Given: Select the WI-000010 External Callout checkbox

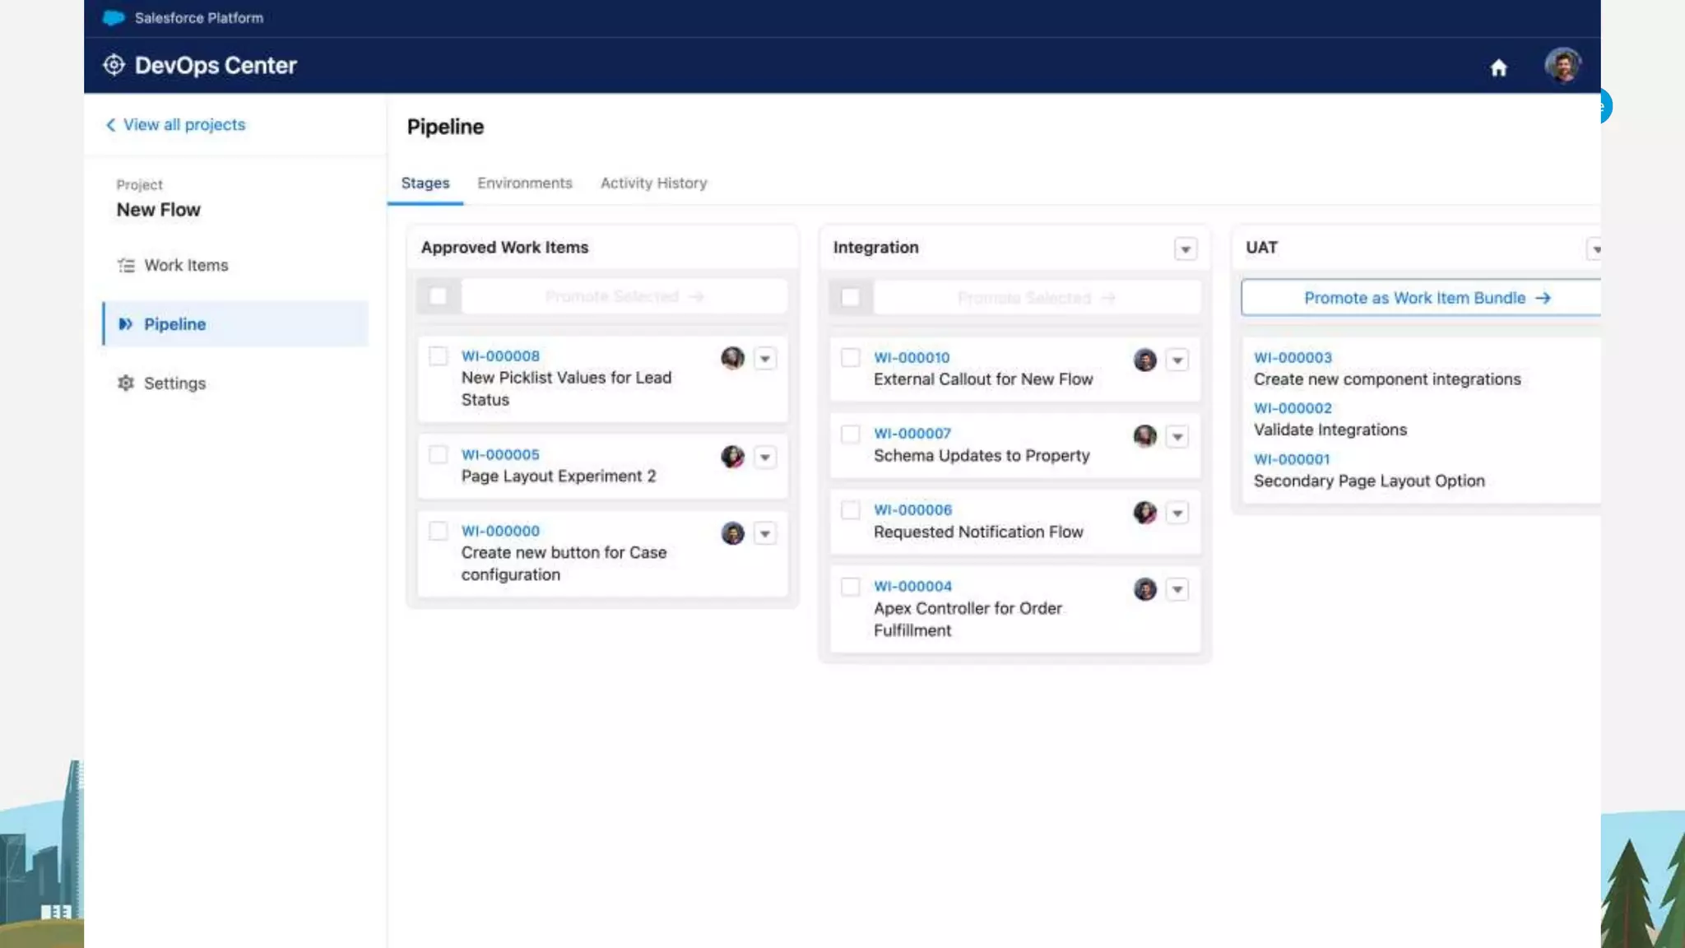Looking at the screenshot, I should (851, 358).
